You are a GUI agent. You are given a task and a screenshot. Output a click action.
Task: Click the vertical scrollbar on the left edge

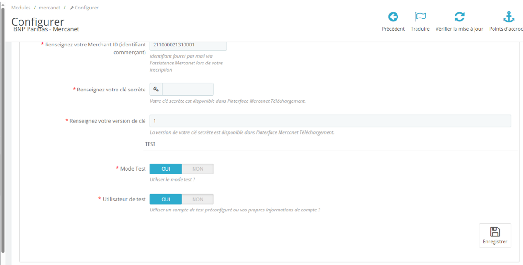(3, 133)
